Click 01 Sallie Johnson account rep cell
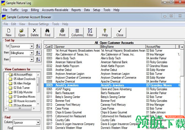Screen dimensions: 185x130 pyautogui.click(x=156, y=112)
